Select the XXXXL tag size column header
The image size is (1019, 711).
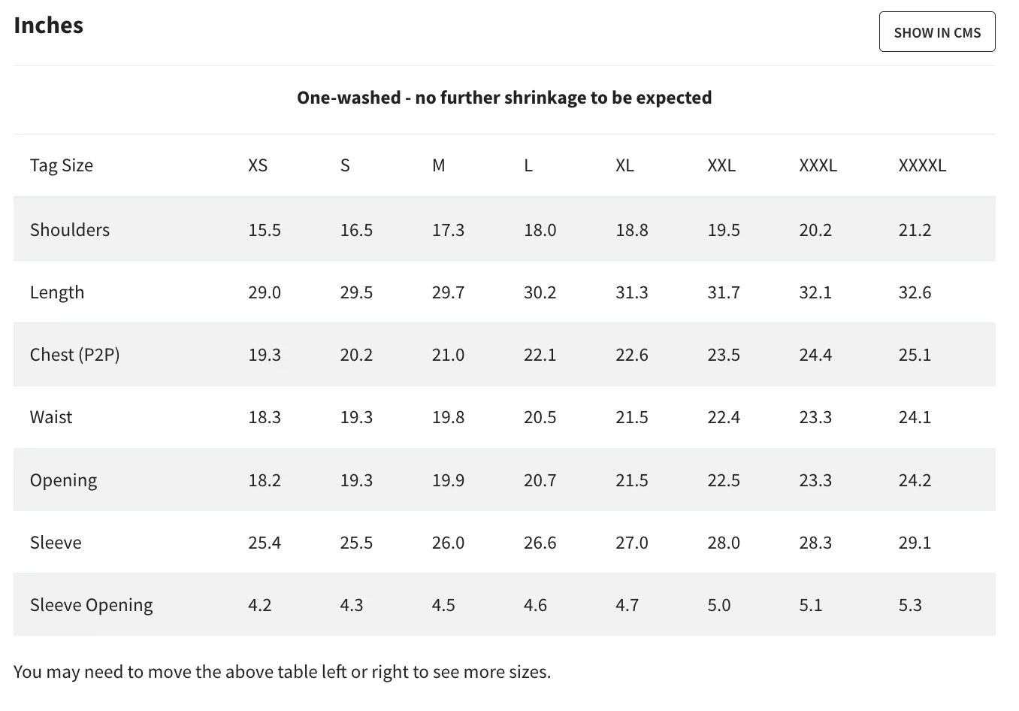tap(922, 165)
